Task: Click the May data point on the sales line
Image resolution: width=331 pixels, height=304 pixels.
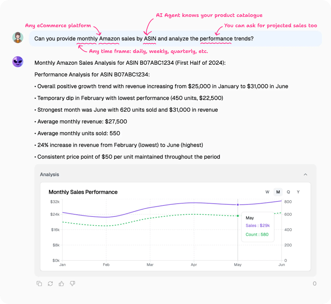Action: (x=238, y=204)
